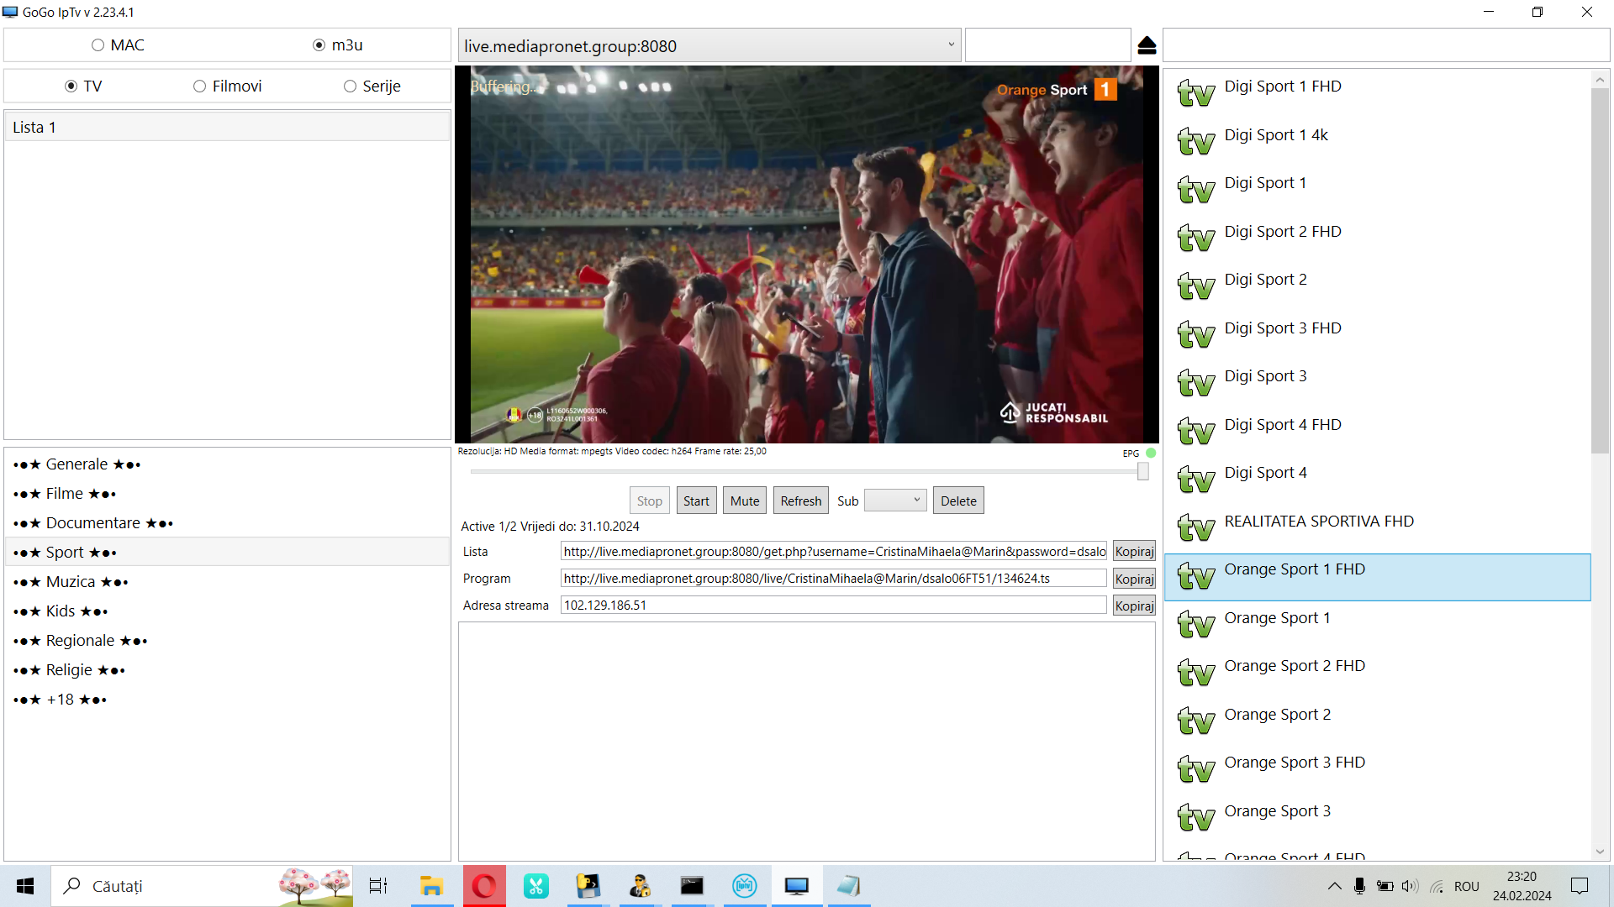This screenshot has height=907, width=1614.
Task: Click the Orange Sport 2 channel name
Action: [1277, 715]
